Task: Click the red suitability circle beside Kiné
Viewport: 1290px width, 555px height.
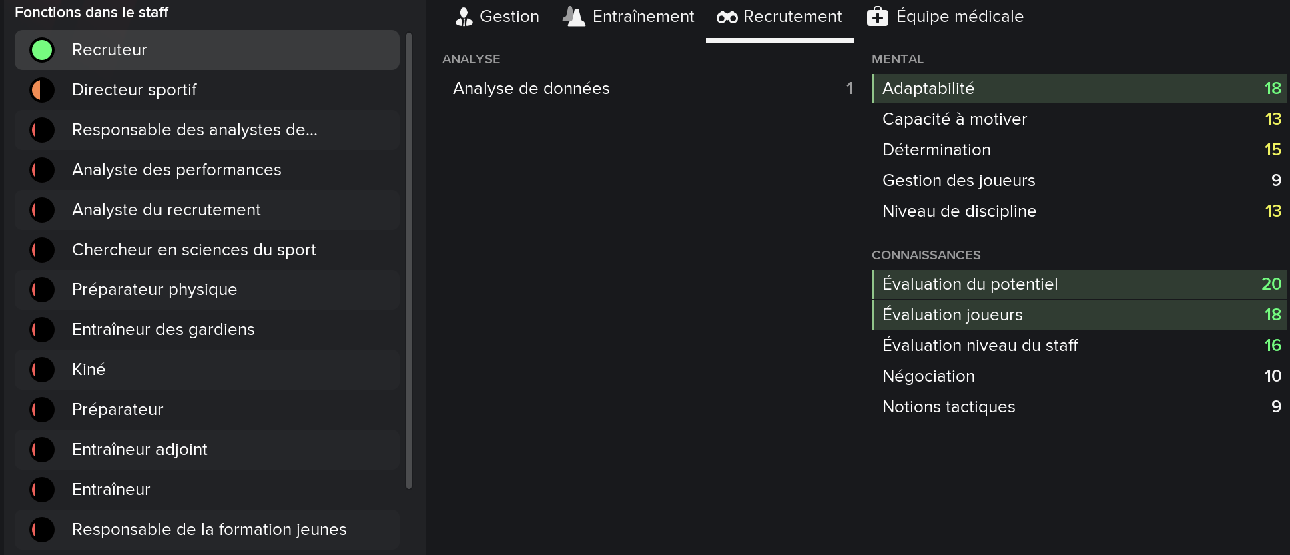Action: click(x=42, y=370)
